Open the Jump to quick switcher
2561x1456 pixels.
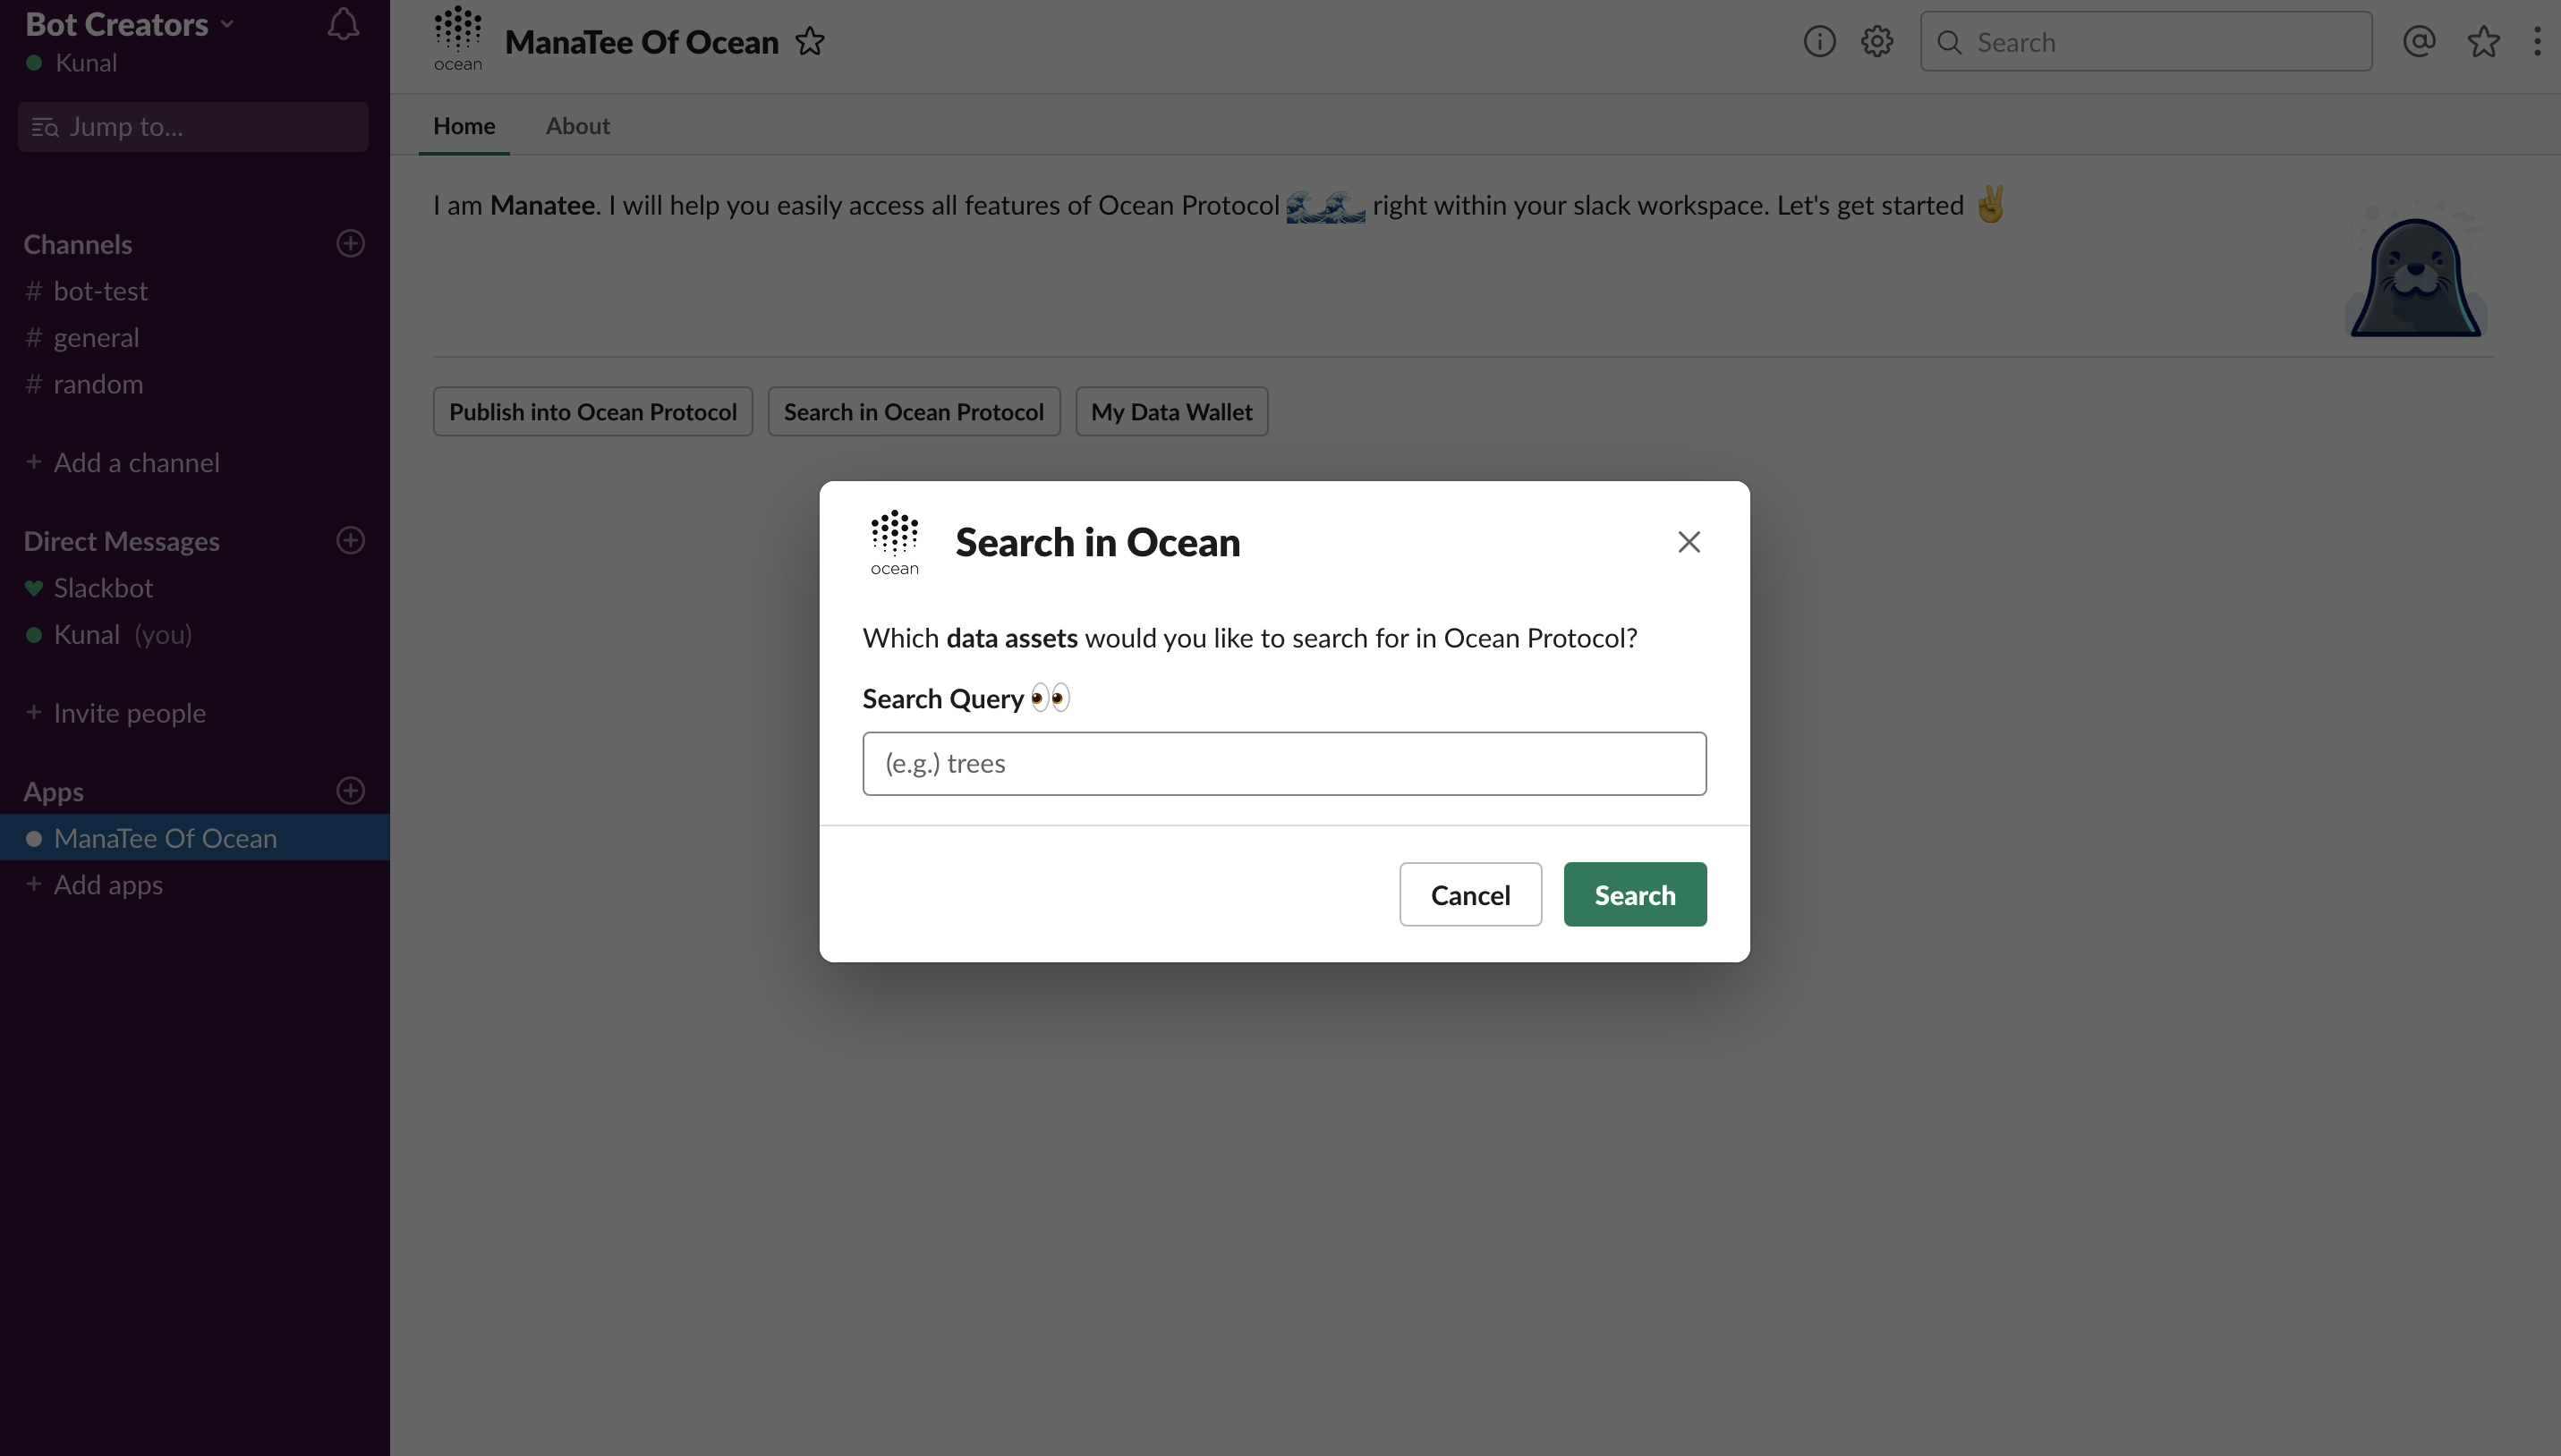click(x=193, y=127)
